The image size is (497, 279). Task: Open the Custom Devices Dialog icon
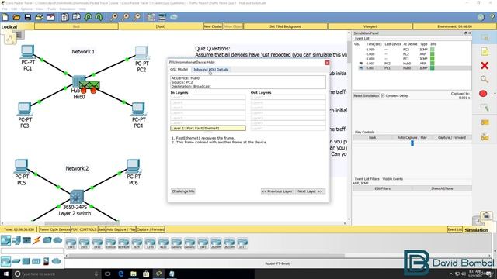pyautogui.click(x=162, y=17)
